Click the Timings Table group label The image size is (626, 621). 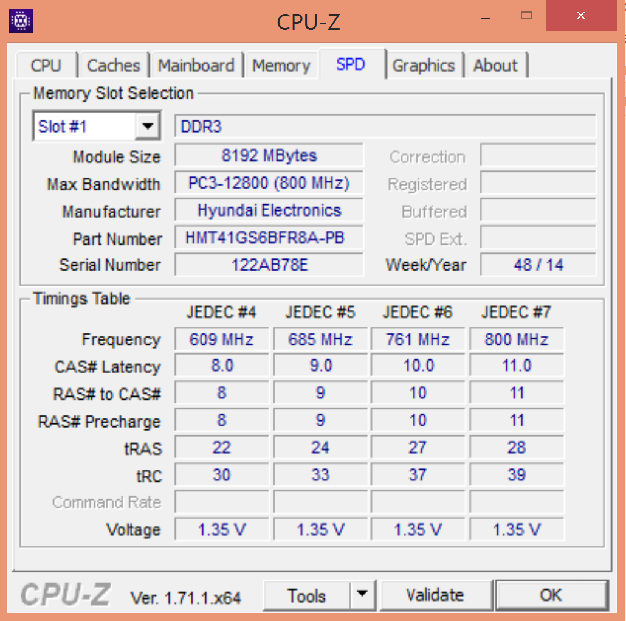tap(81, 299)
